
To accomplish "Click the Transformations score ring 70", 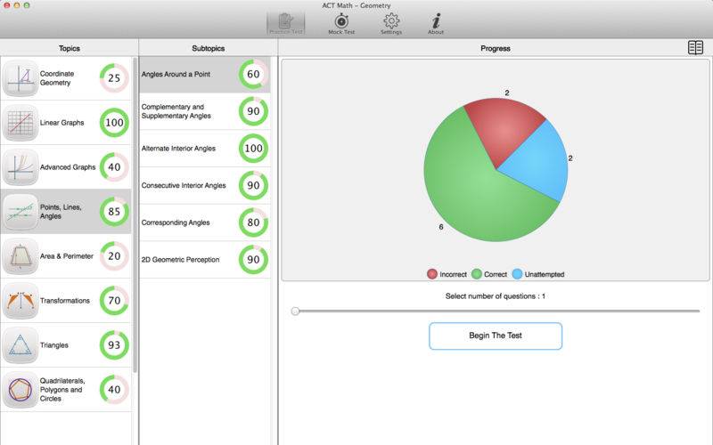I will [114, 301].
